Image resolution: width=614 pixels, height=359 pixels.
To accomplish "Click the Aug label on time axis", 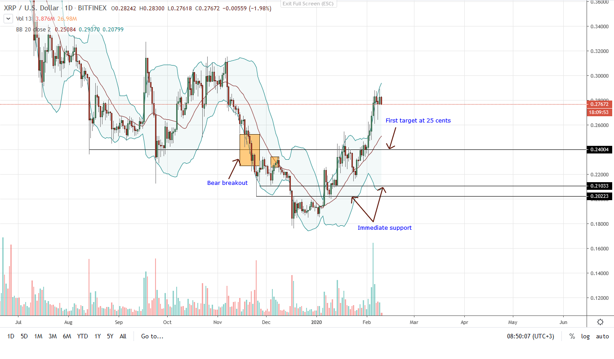I will click(x=68, y=322).
